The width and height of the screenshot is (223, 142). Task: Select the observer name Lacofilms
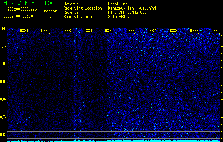click(118, 4)
